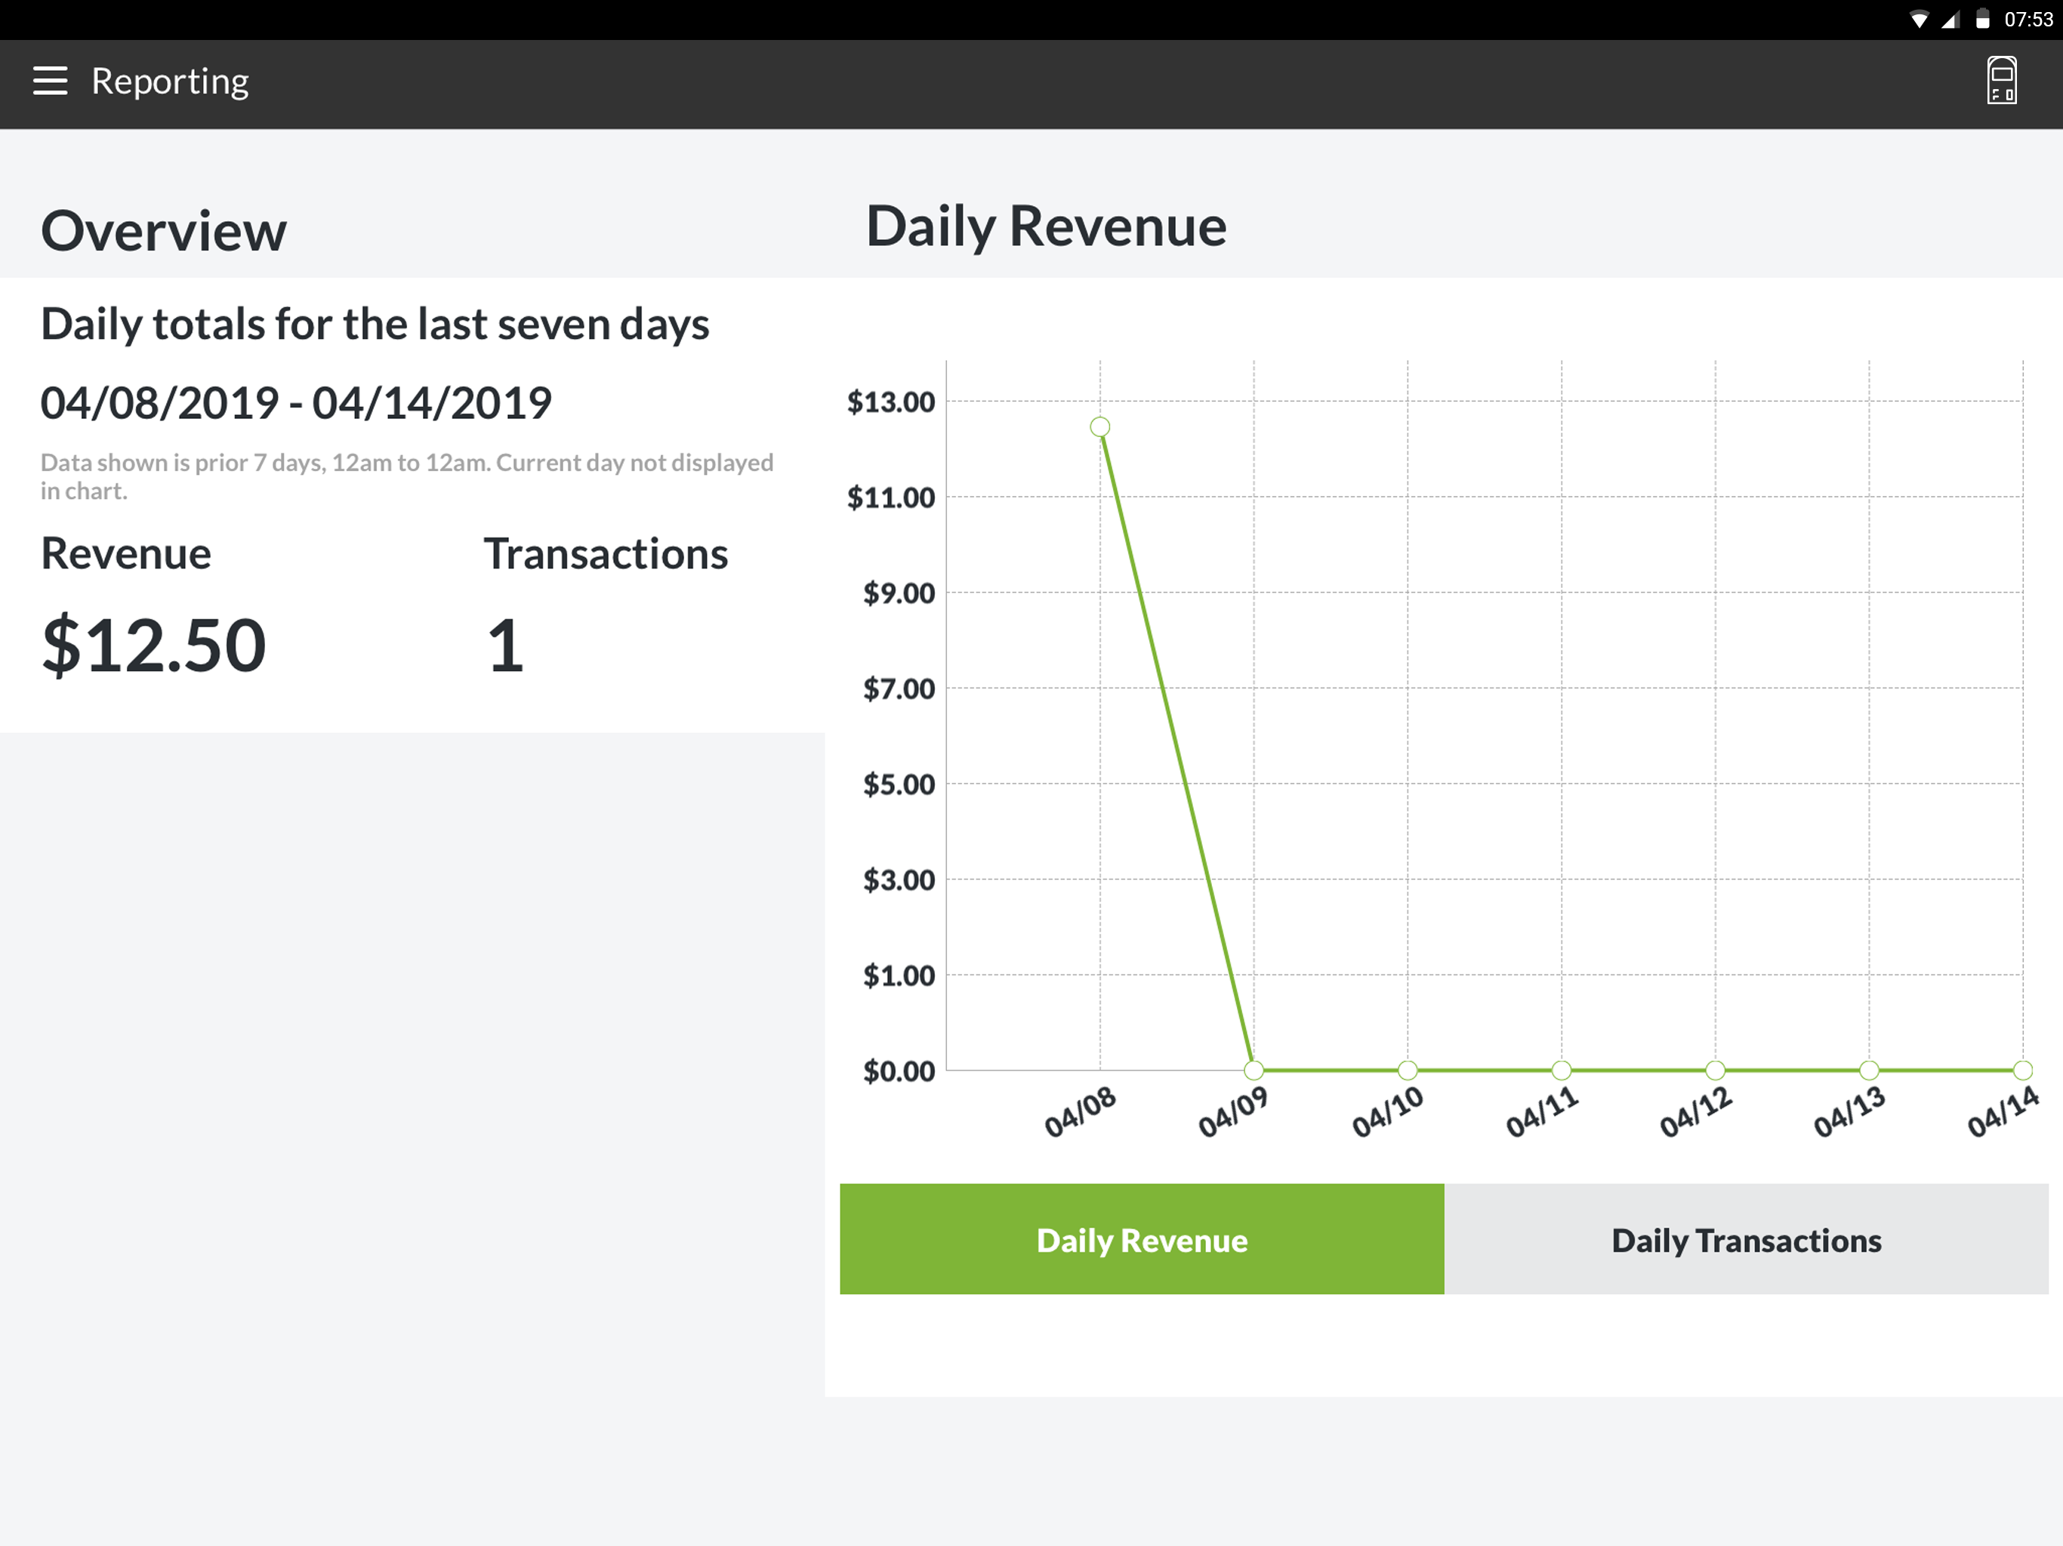Select the 04/08 revenue data point

click(x=1099, y=427)
